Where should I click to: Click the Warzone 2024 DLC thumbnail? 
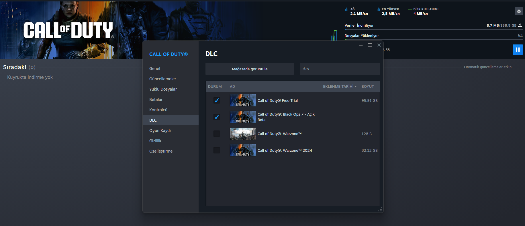243,150
